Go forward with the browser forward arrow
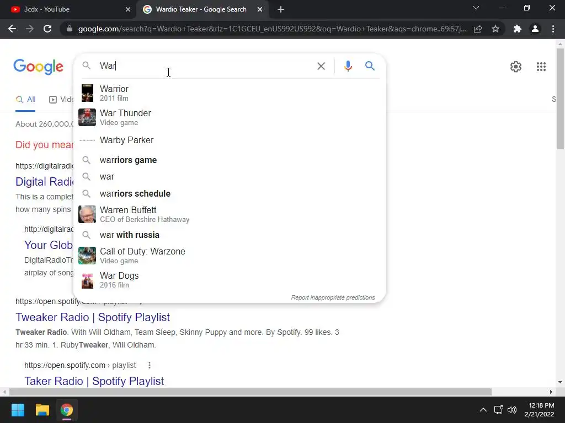565x423 pixels. click(x=30, y=29)
